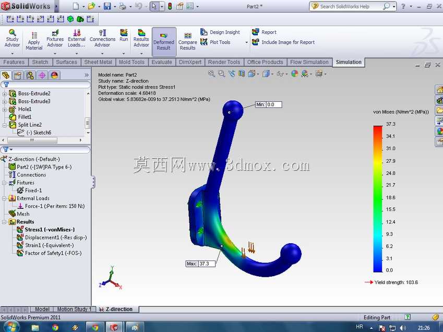This screenshot has width=443, height=332.
Task: Generate a Report
Action: point(264,32)
